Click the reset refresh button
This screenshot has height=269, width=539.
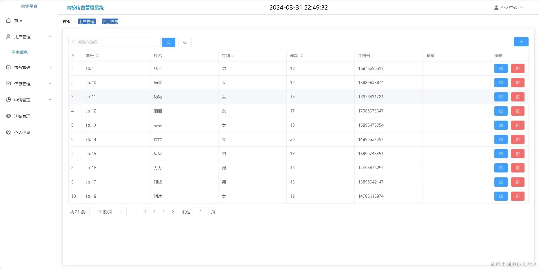pos(185,42)
